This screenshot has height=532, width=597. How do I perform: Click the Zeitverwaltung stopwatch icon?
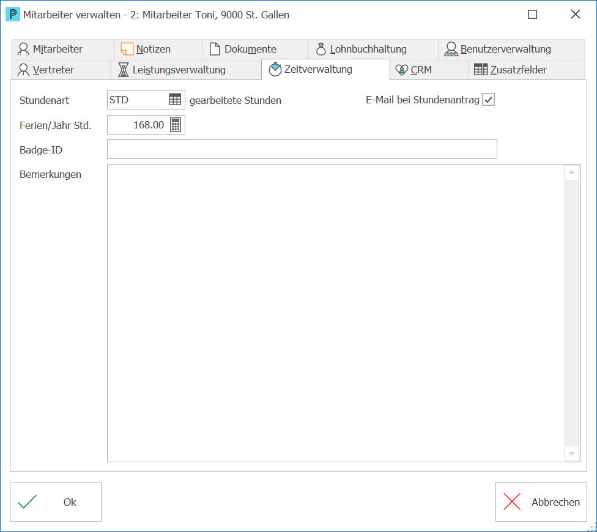click(x=275, y=69)
